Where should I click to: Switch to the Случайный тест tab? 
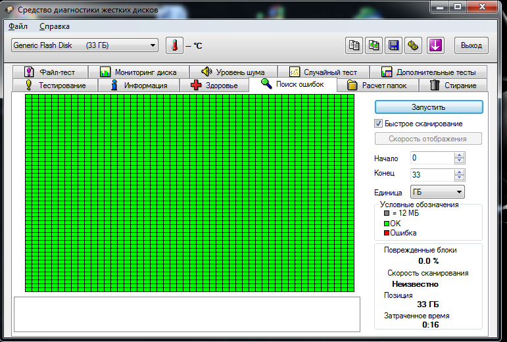(324, 72)
